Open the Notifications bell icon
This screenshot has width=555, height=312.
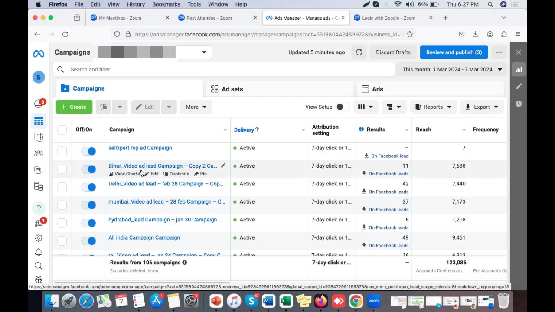[x=39, y=252]
